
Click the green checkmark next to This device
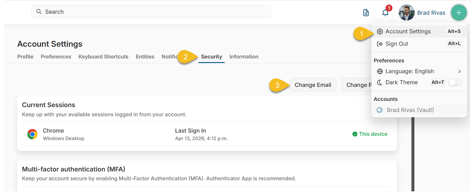pyautogui.click(x=354, y=134)
